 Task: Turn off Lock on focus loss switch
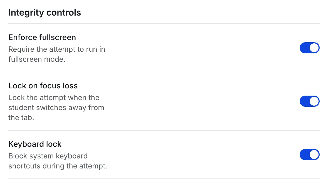309,101
